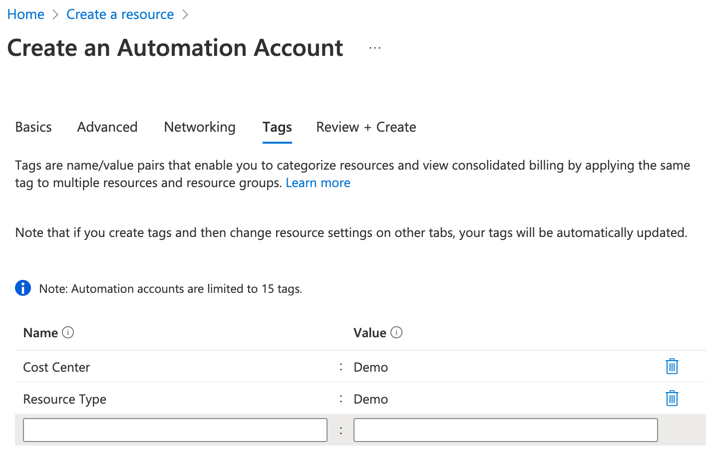The image size is (707, 452).
Task: Focus the empty tag name field
Action: 175,430
